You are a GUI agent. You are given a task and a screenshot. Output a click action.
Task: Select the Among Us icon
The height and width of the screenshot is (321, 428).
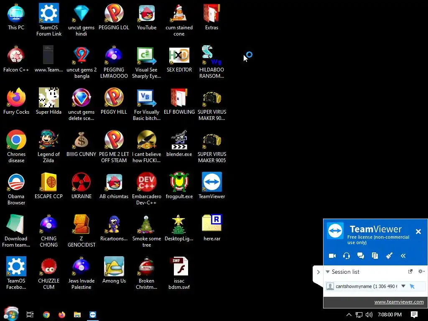[x=114, y=270]
